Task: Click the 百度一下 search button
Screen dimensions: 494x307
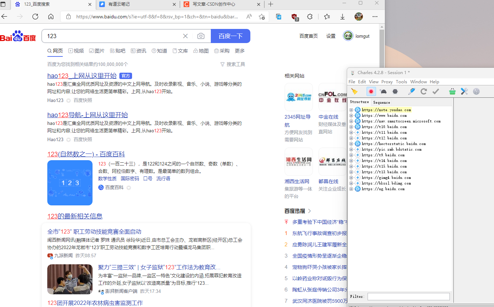Action: click(231, 36)
